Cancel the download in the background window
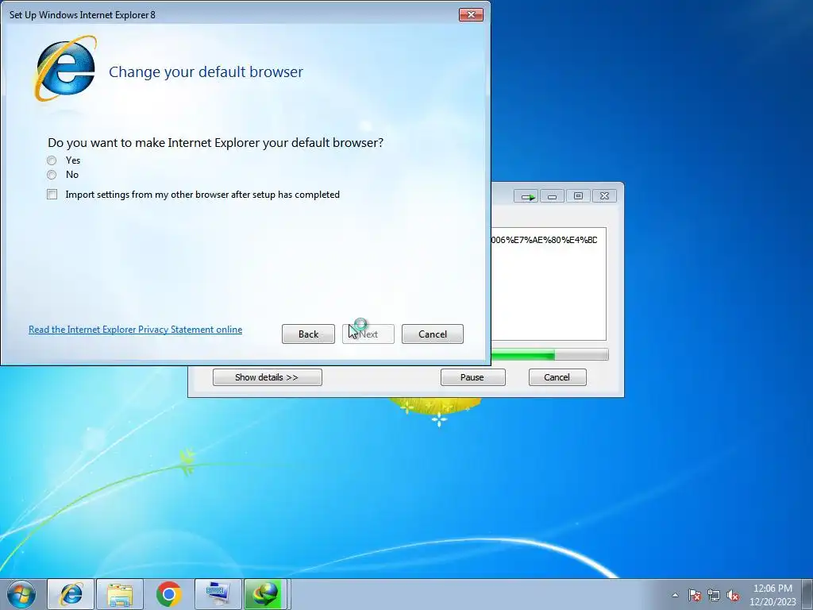The width and height of the screenshot is (813, 610). (x=557, y=377)
